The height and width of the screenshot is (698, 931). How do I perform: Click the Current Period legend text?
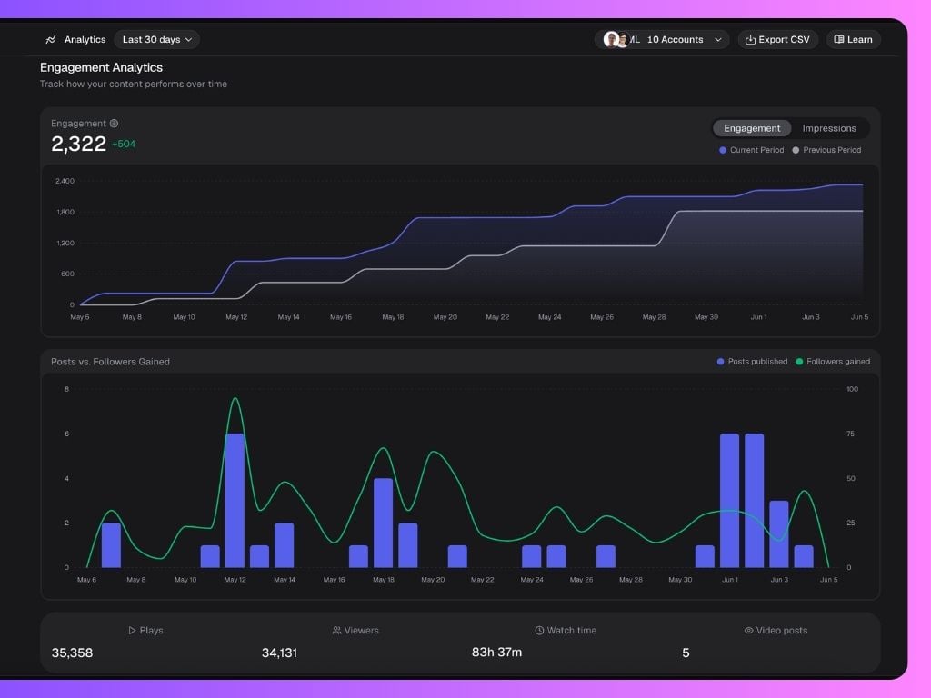click(756, 150)
